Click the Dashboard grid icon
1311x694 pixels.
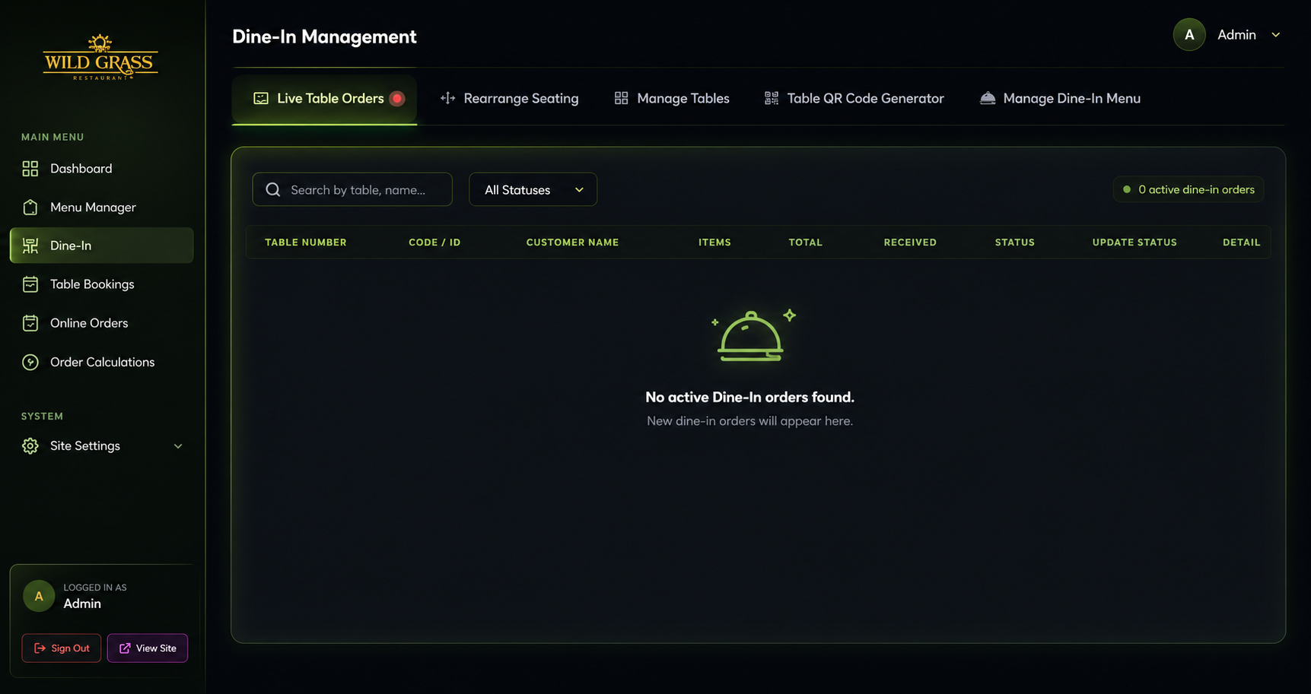coord(30,169)
